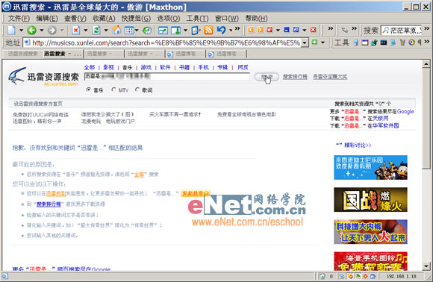The image size is (433, 282).
Task: Go back with the green arrow icon
Action: tap(32, 30)
